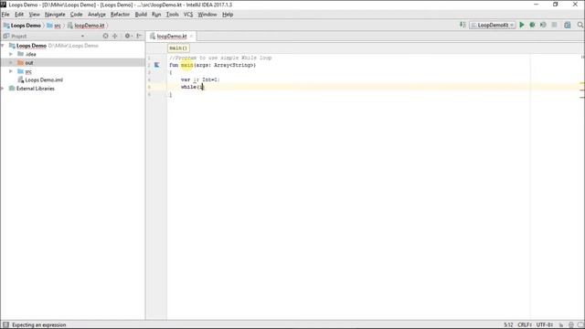Click the Loops Demo.iml file icon
The width and height of the screenshot is (585, 329).
pyautogui.click(x=20, y=80)
